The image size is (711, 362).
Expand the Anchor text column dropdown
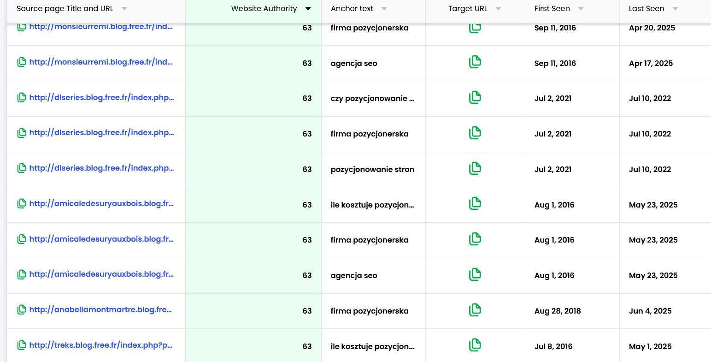[x=384, y=9]
